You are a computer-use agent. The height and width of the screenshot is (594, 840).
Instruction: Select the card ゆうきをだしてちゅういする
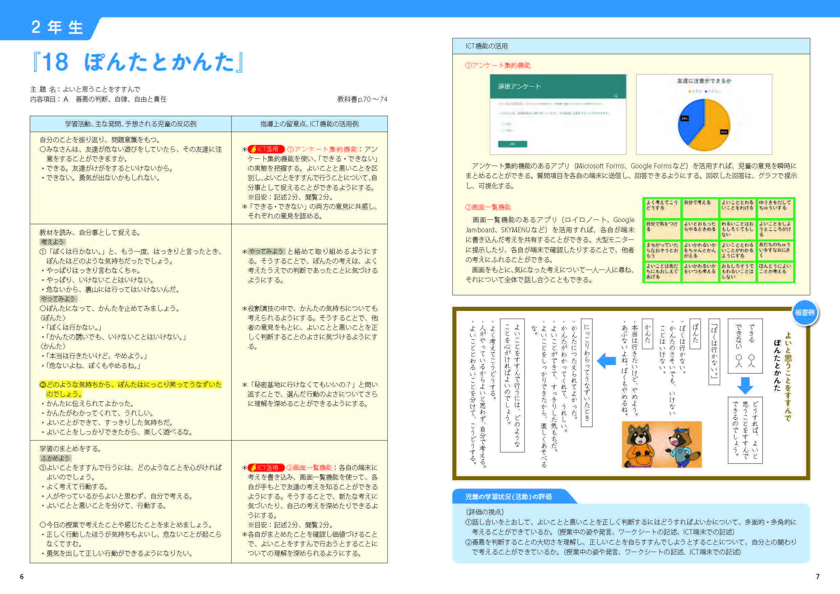pos(775,208)
